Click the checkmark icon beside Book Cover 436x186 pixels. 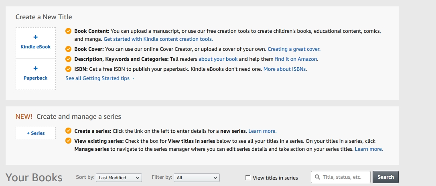pos(68,49)
